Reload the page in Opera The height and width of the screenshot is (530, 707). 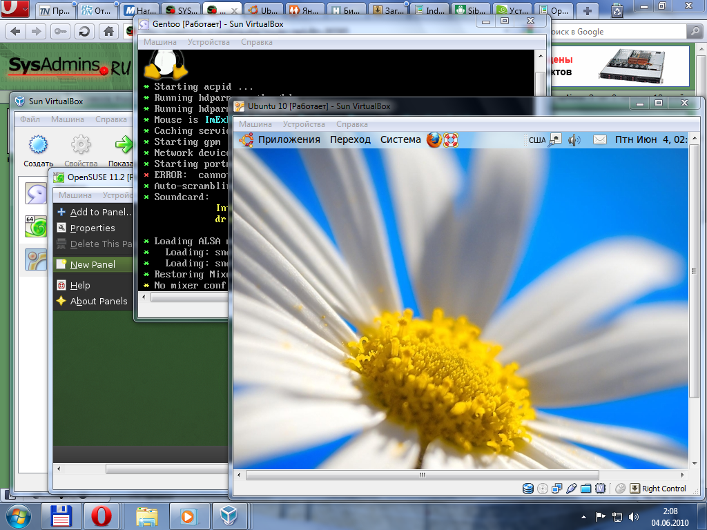84,31
